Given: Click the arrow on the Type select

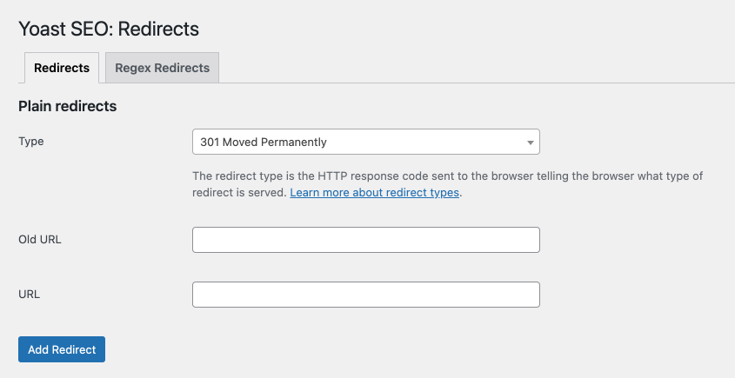Looking at the screenshot, I should 530,143.
